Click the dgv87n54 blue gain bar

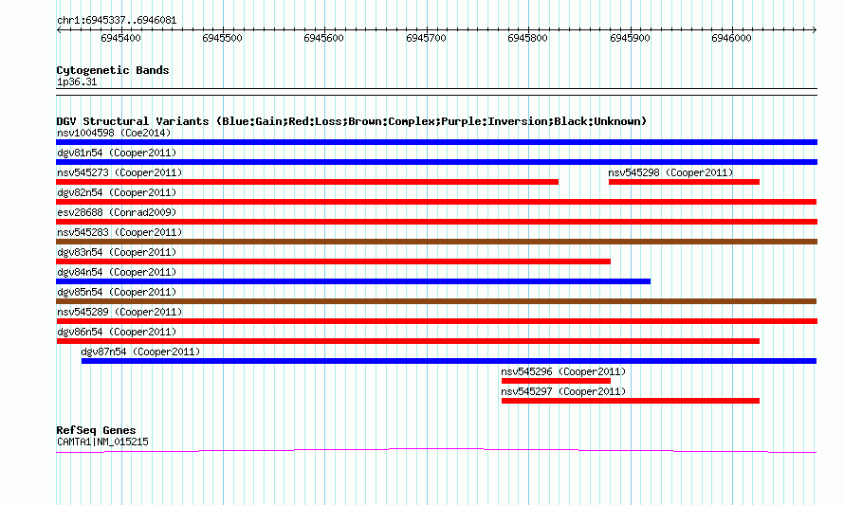tap(449, 361)
